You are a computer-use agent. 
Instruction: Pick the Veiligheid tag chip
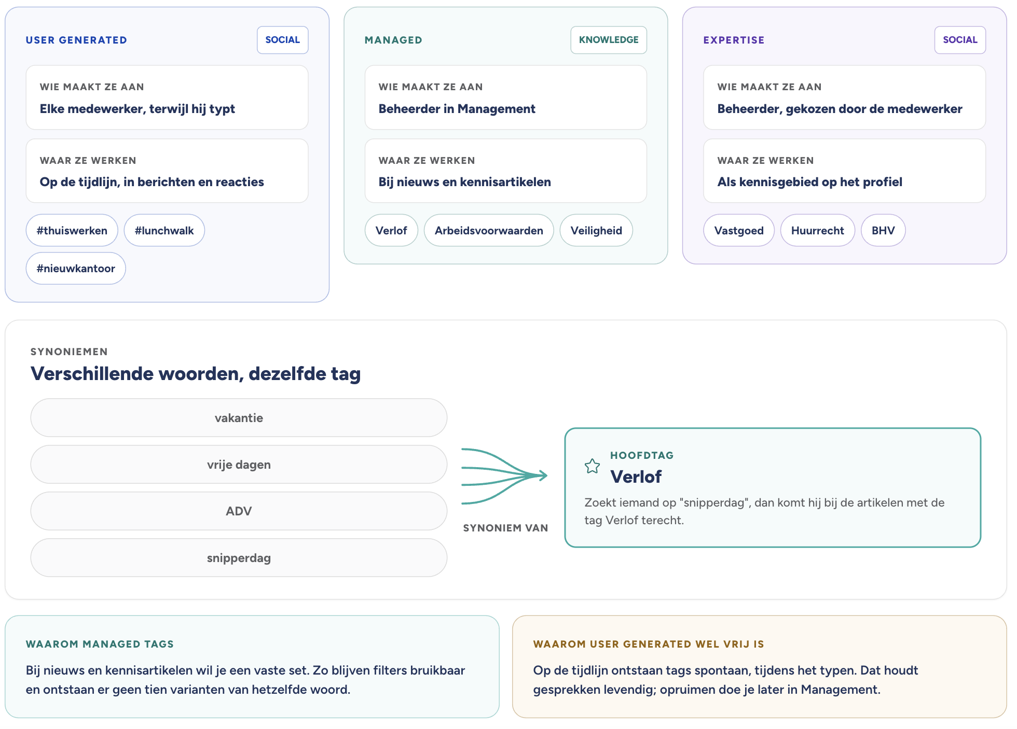pyautogui.click(x=596, y=230)
